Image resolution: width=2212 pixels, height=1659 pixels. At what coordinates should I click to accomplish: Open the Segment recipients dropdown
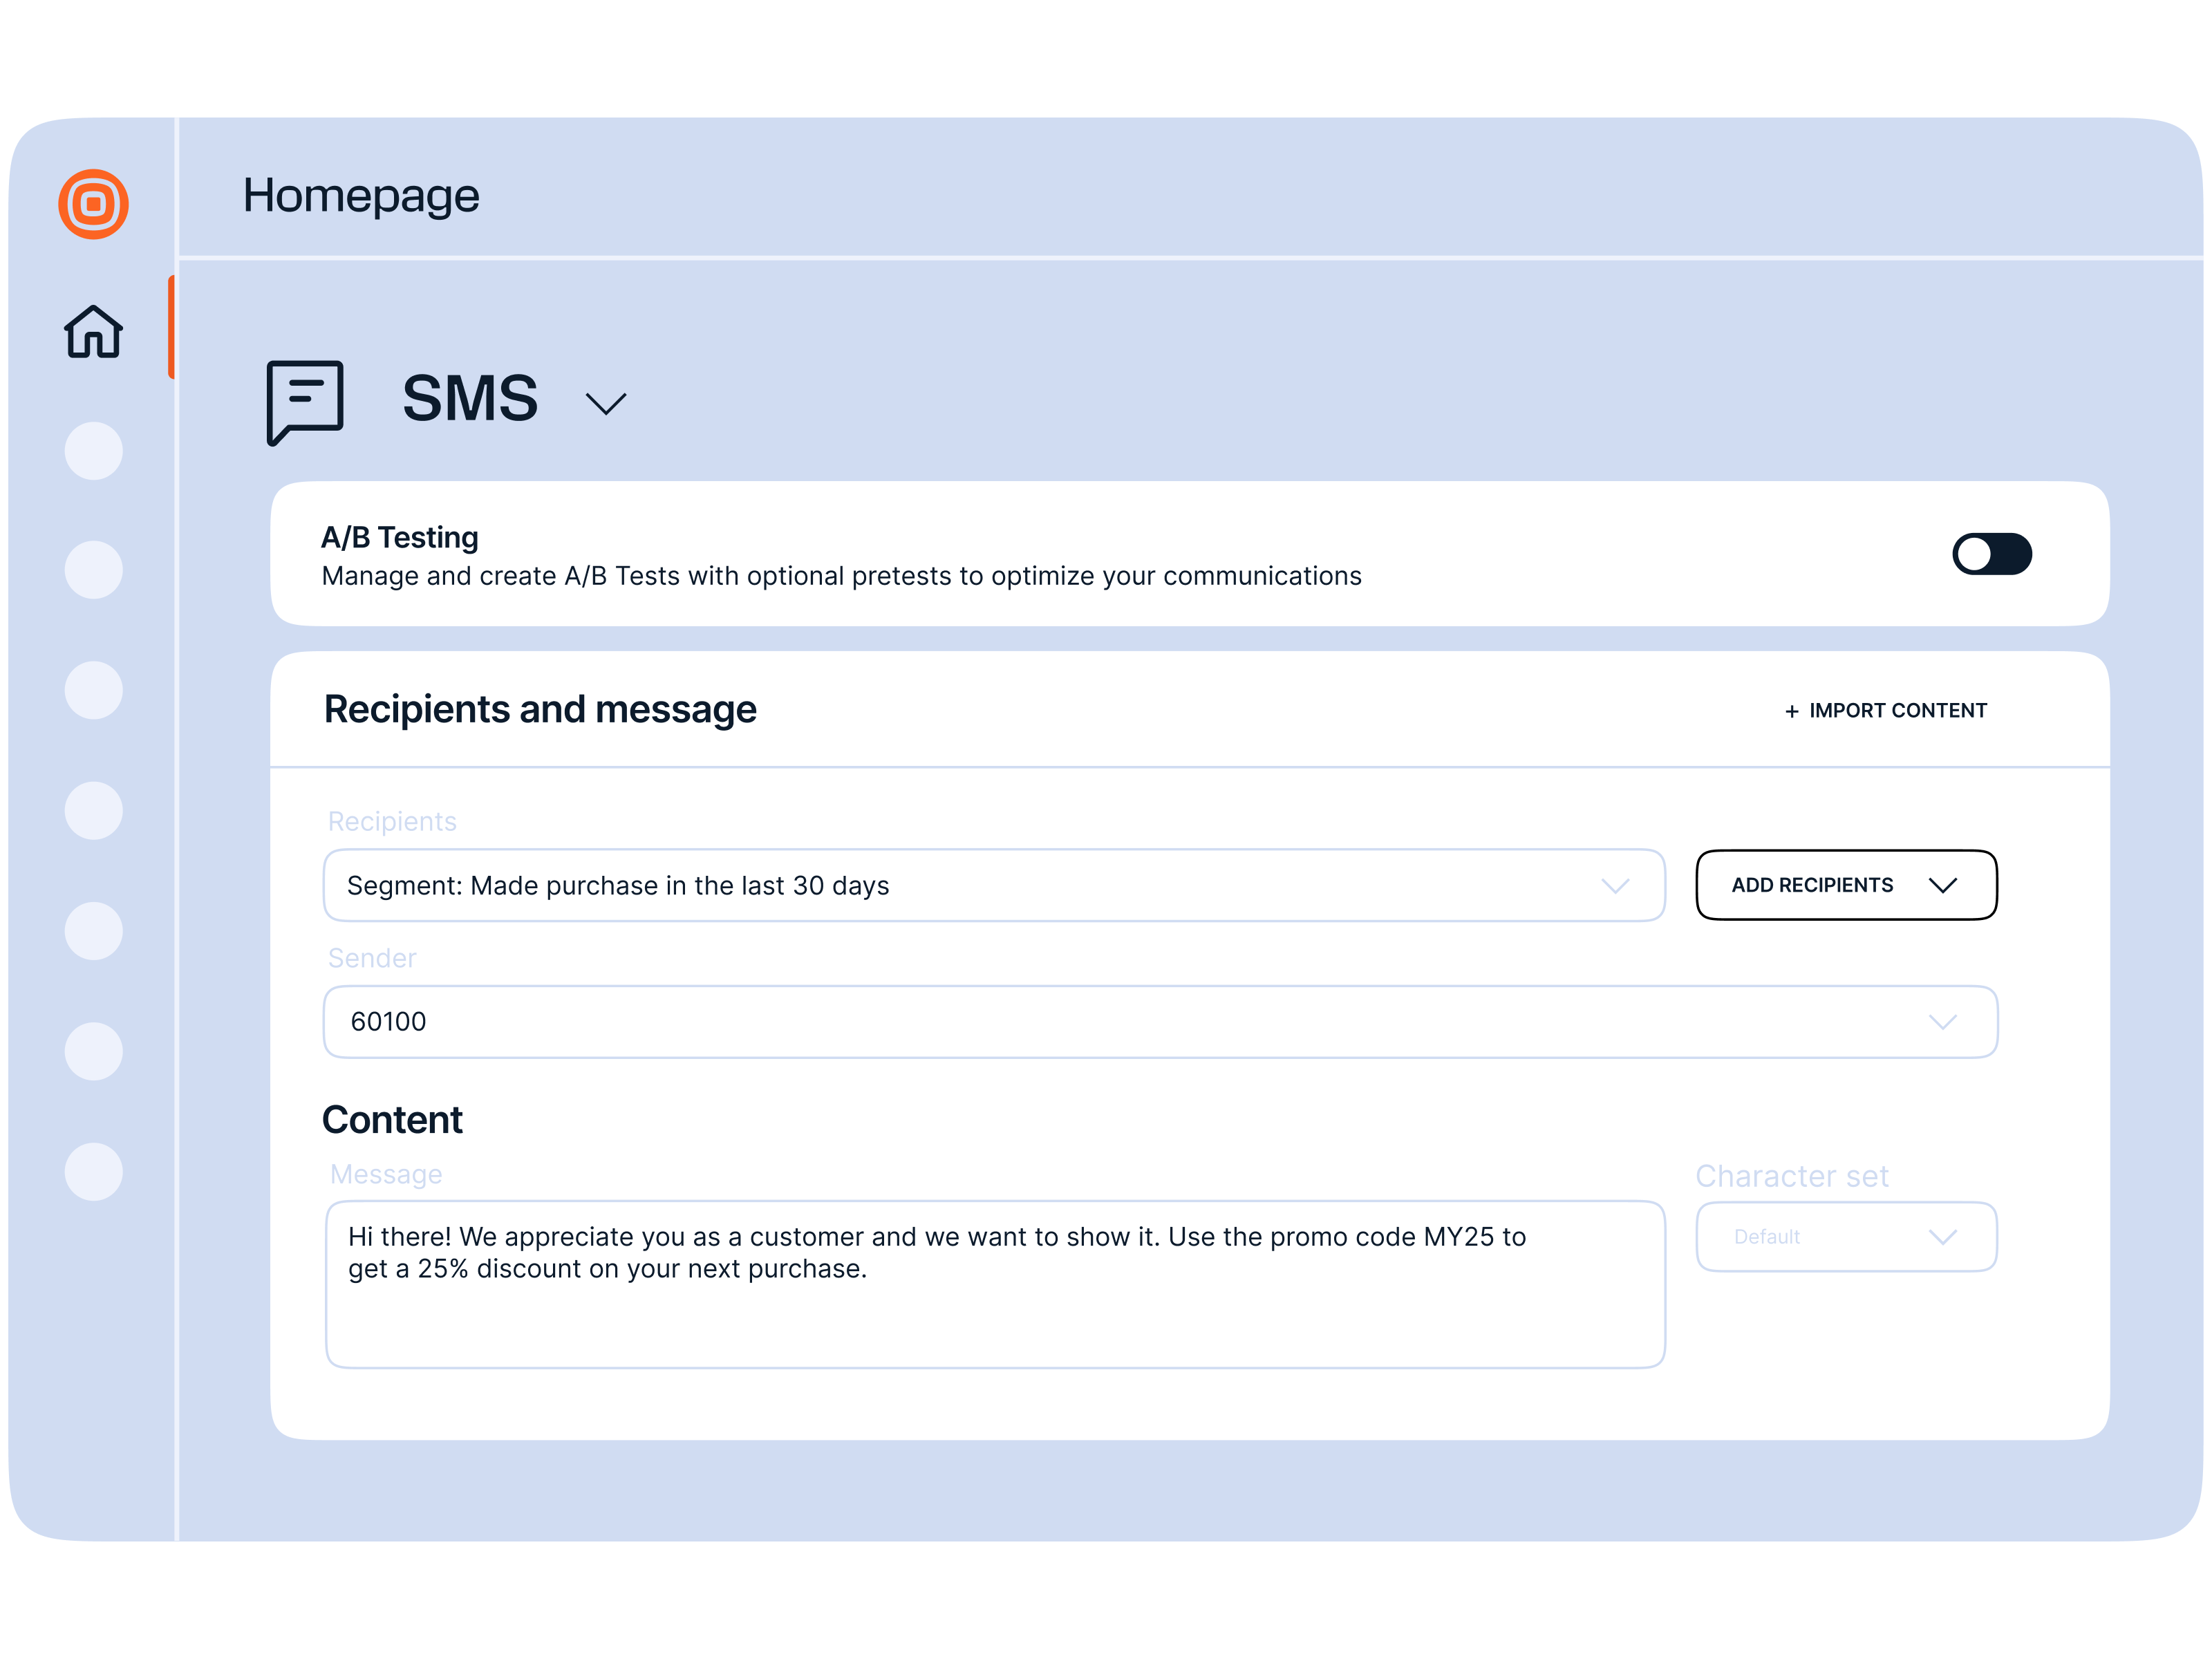993,885
